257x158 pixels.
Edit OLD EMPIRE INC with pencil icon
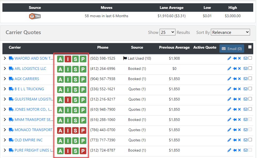pos(229,140)
